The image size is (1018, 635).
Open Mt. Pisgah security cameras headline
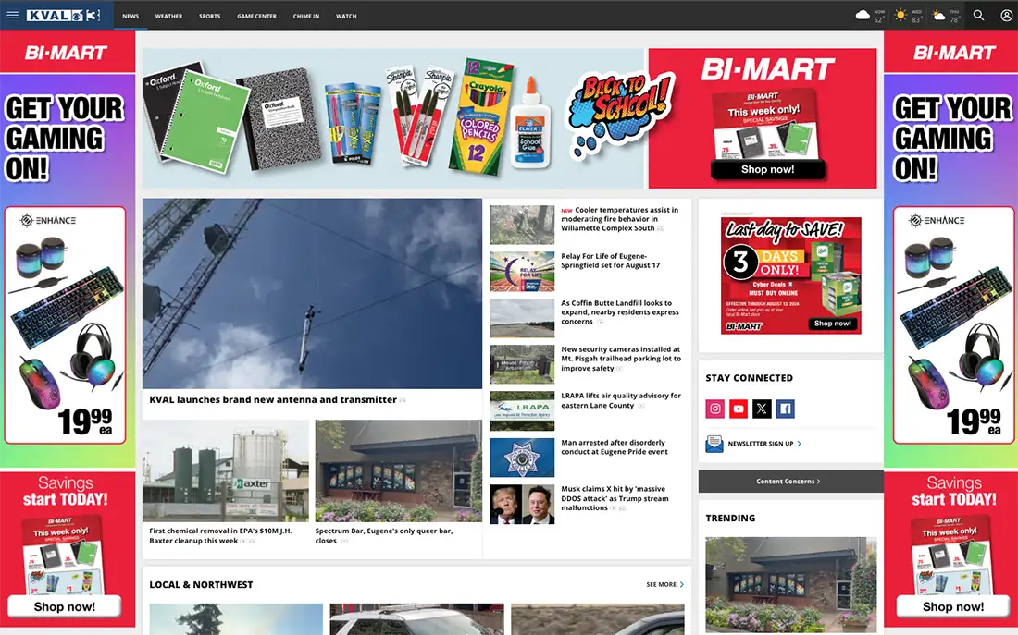[x=621, y=359]
